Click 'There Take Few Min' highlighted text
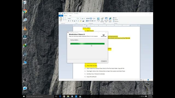This screenshot has width=175, height=98. (92, 66)
